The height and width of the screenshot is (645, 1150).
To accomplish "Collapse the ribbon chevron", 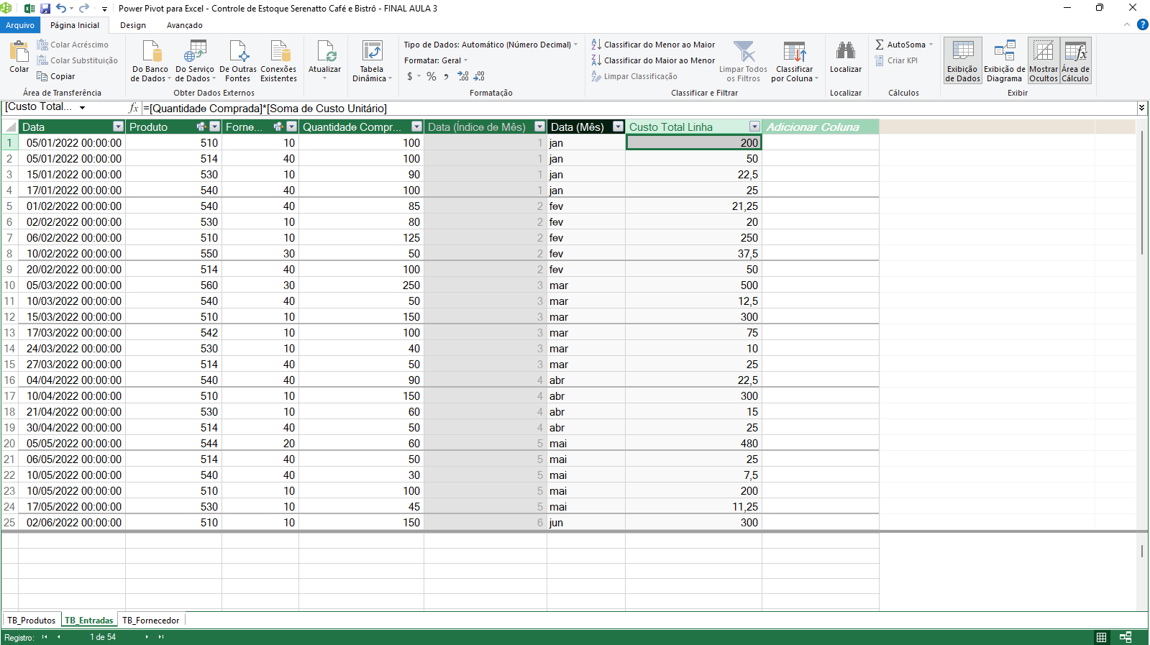I will [x=1127, y=24].
